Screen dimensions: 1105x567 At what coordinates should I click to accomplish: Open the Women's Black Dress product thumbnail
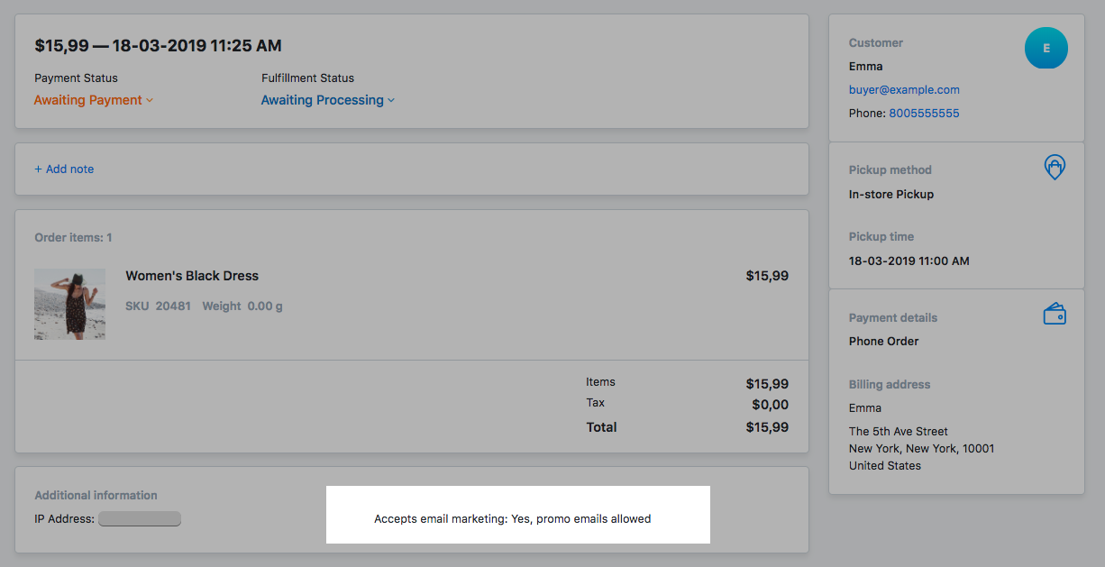click(69, 304)
